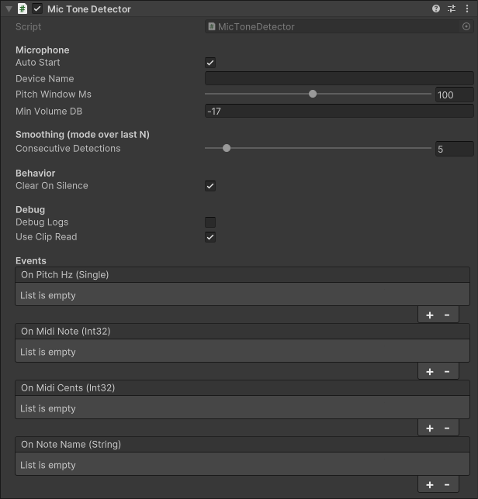Click 'List is empty' under On Midi Cents
Image resolution: width=478 pixels, height=499 pixels.
click(x=48, y=409)
